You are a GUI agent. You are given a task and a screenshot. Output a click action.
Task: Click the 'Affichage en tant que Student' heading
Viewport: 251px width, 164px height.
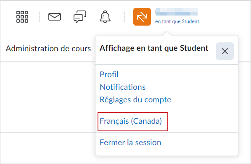pyautogui.click(x=154, y=48)
